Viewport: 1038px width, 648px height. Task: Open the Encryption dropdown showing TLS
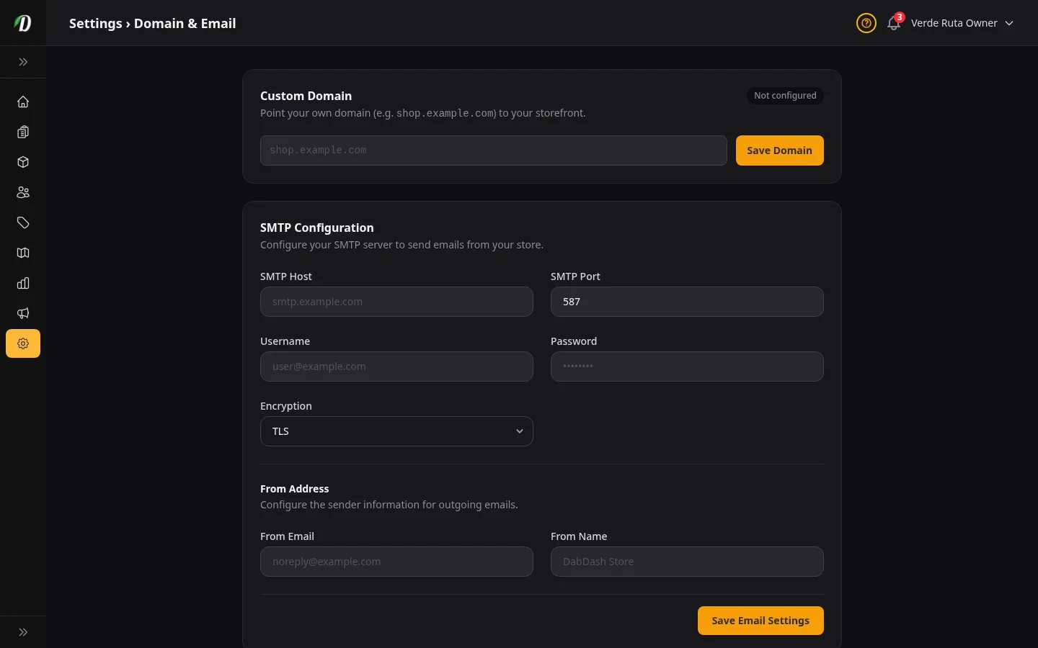coord(396,431)
